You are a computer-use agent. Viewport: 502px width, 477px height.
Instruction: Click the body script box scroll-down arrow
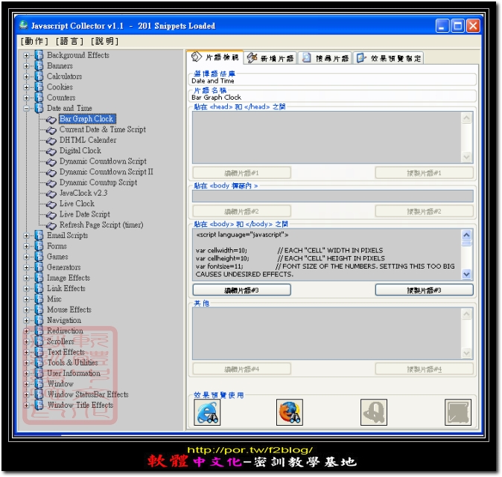click(x=467, y=274)
